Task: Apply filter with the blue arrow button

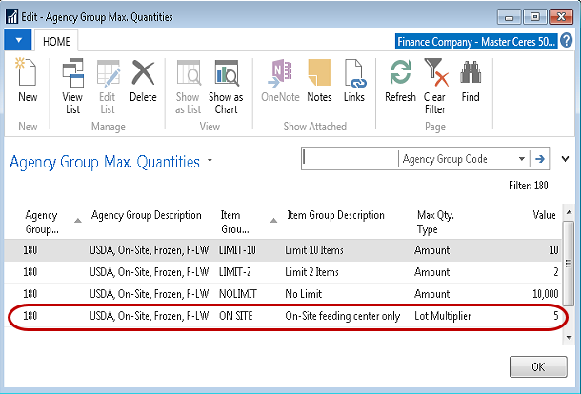Action: [x=541, y=160]
